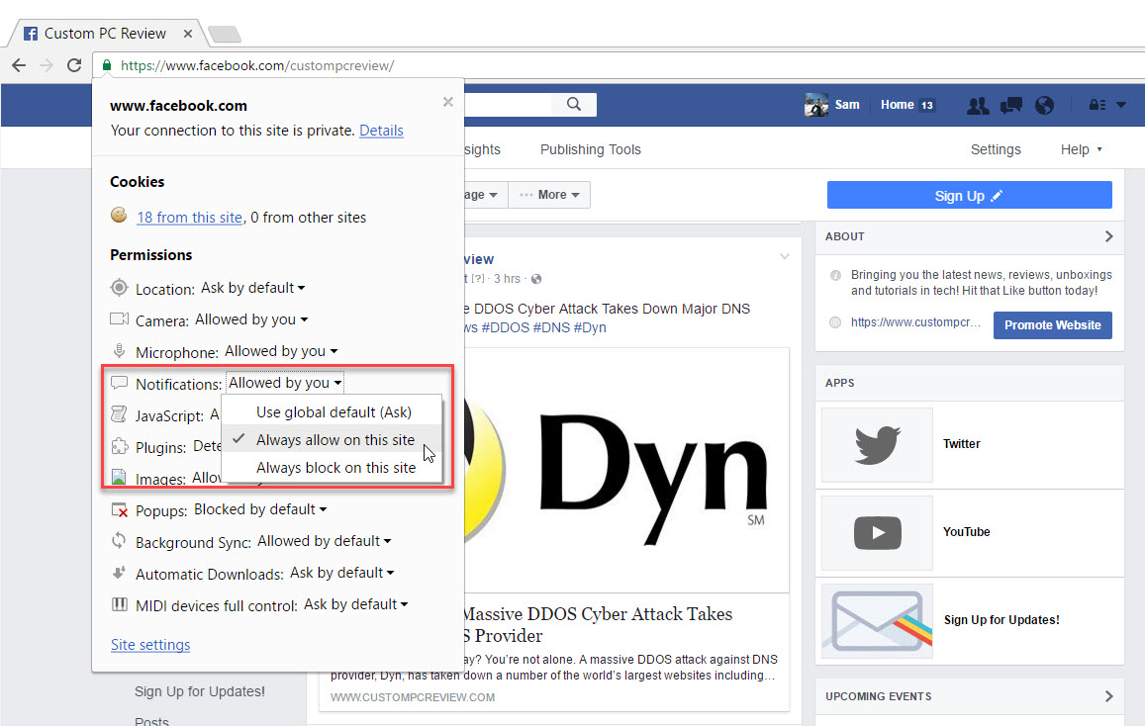Open the Microphone permission dropdown

281,351
